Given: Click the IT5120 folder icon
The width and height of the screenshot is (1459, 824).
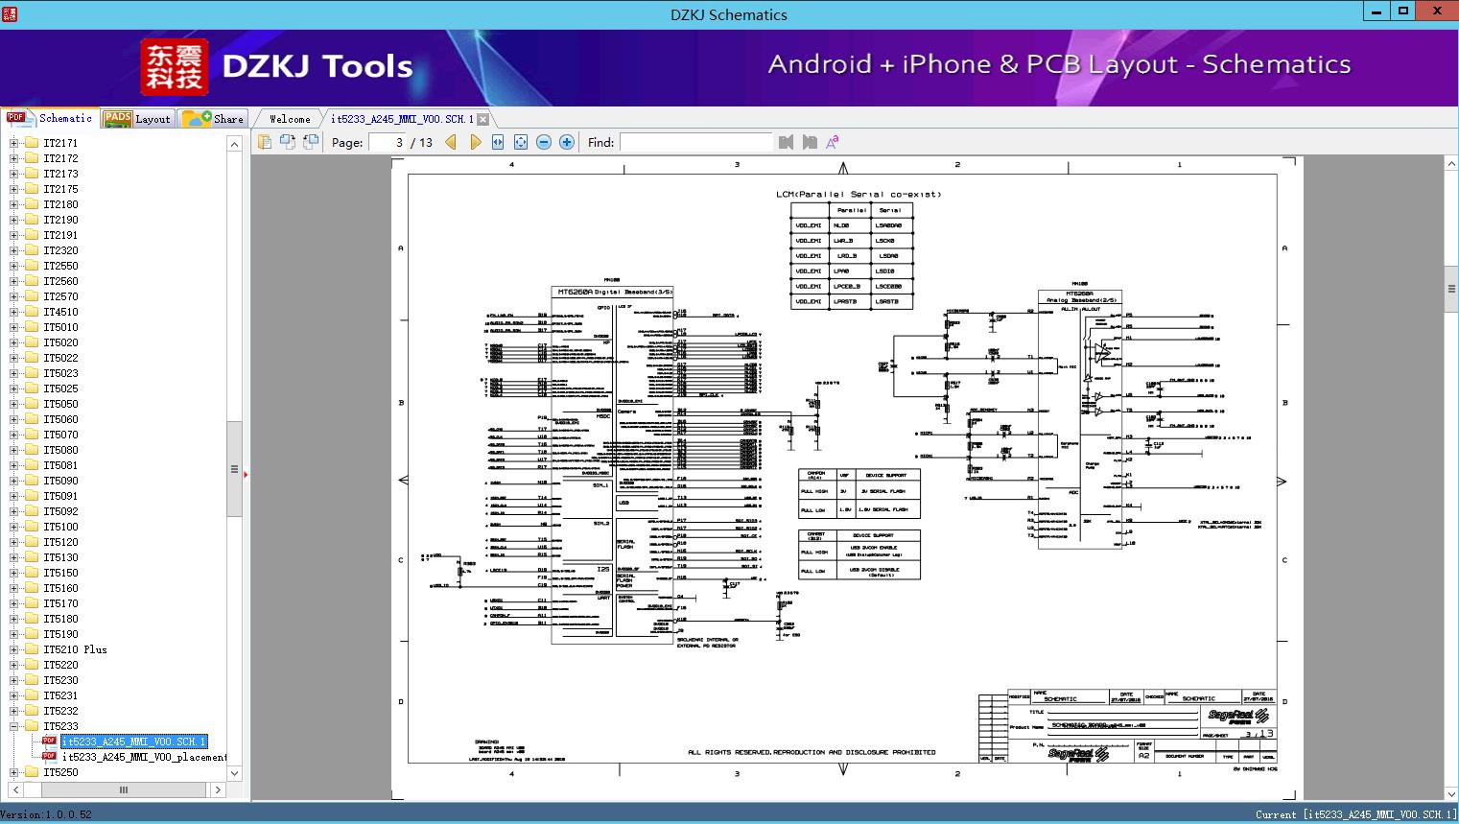Looking at the screenshot, I should [x=31, y=542].
